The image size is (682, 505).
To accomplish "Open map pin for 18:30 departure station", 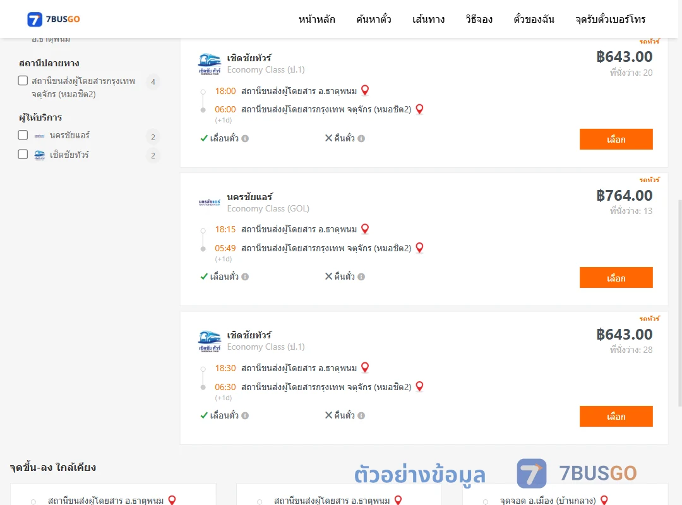I will (x=365, y=367).
